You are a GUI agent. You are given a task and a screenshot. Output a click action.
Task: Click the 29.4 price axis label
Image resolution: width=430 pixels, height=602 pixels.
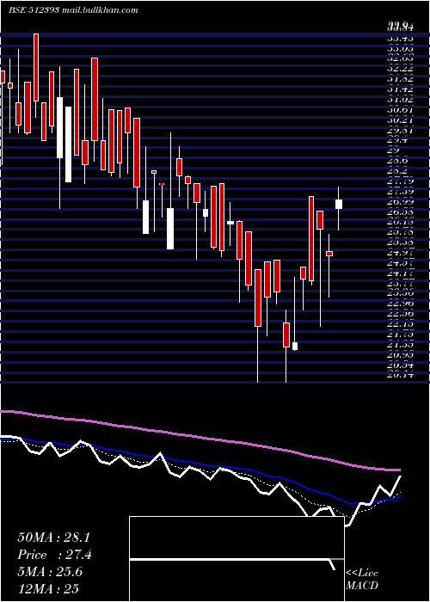397,141
